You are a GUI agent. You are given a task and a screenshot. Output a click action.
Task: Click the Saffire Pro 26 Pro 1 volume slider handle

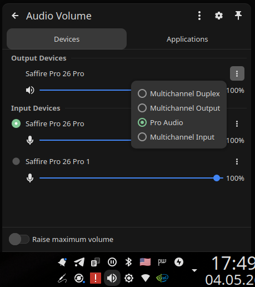click(217, 178)
